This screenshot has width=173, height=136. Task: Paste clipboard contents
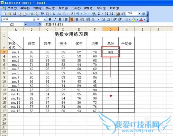coord(64,14)
